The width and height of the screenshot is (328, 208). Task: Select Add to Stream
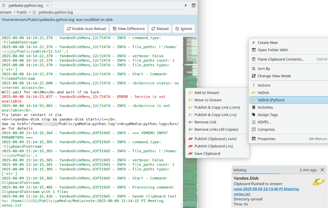pos(217,93)
